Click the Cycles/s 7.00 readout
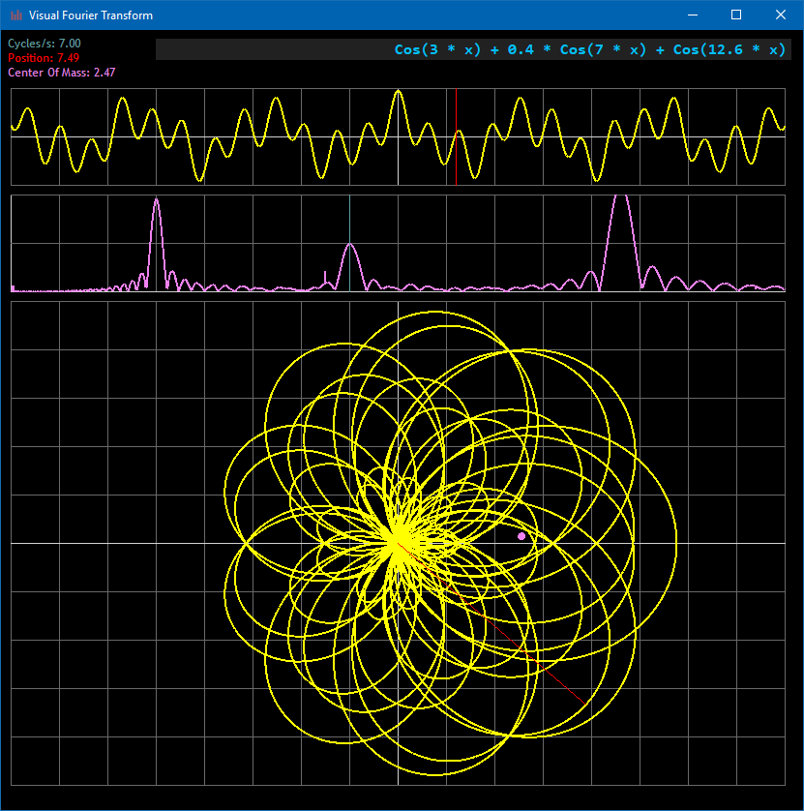The image size is (804, 811). (45, 45)
